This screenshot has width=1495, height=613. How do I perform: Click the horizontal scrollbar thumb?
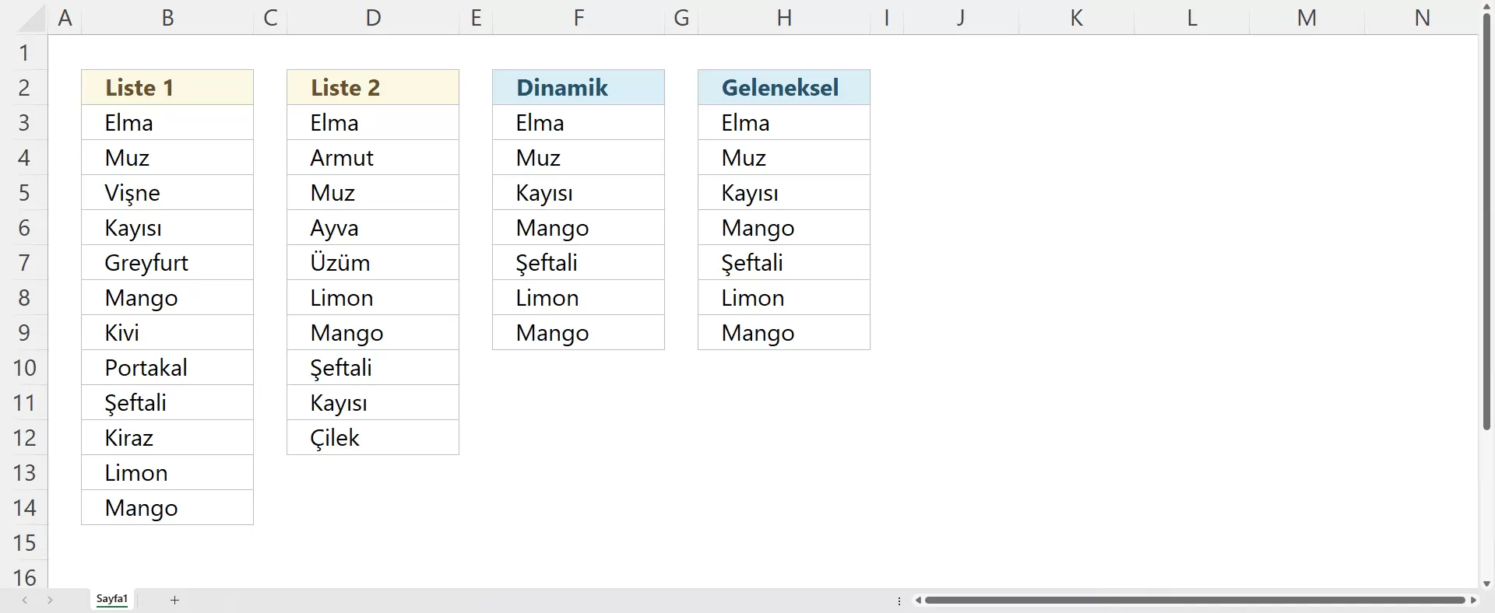[x=1194, y=600]
